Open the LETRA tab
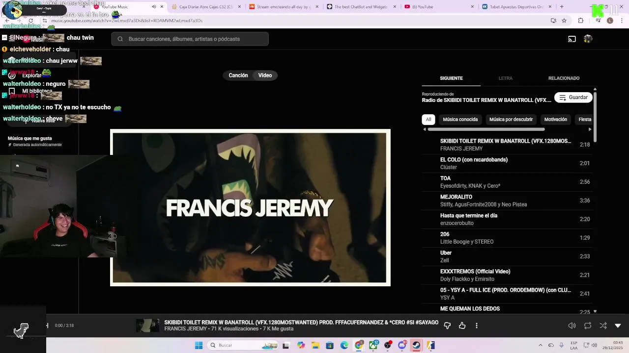Image resolution: width=629 pixels, height=353 pixels. pyautogui.click(x=505, y=78)
